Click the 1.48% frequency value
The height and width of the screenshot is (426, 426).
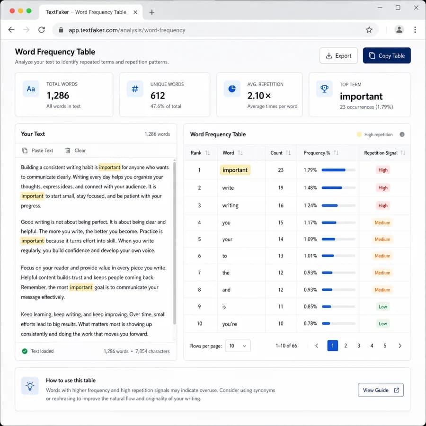(310, 188)
